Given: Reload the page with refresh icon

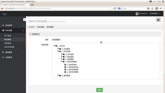Looking at the screenshot, I should click(115, 8).
